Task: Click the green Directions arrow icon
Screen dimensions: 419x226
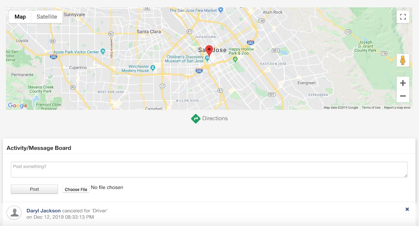Action: 196,119
